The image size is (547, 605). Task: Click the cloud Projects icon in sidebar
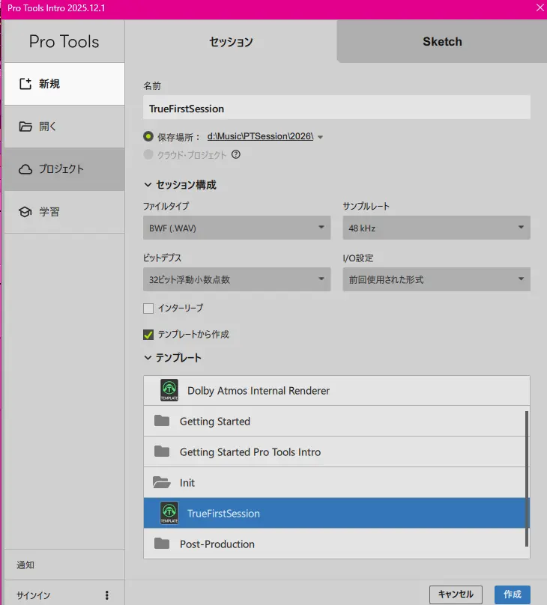(x=25, y=169)
